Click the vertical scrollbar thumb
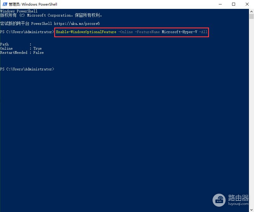This screenshot has width=254, height=212. pyautogui.click(x=251, y=17)
